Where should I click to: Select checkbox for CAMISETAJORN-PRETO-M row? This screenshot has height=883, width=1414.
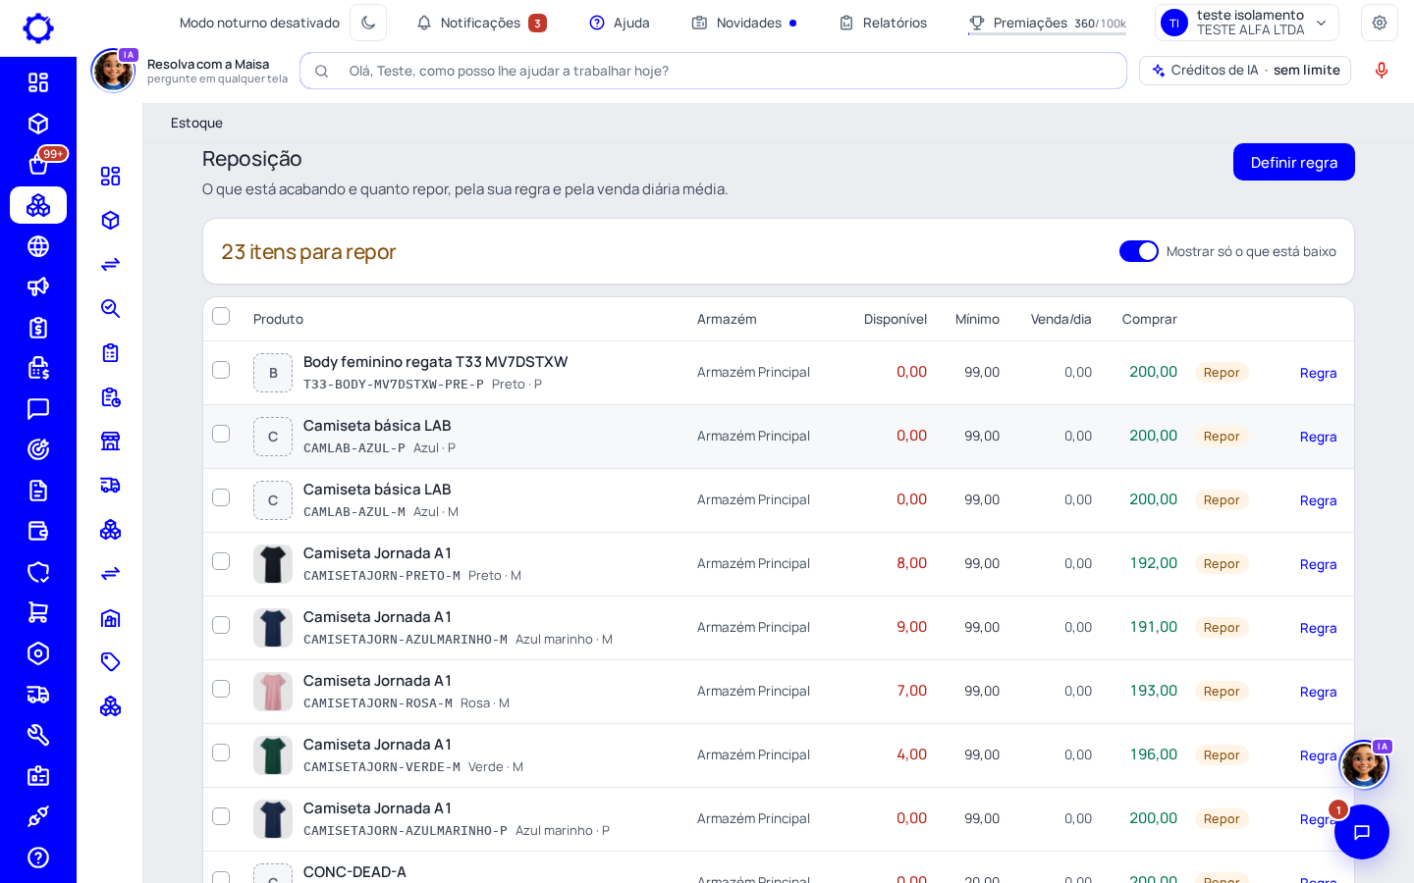point(221,561)
